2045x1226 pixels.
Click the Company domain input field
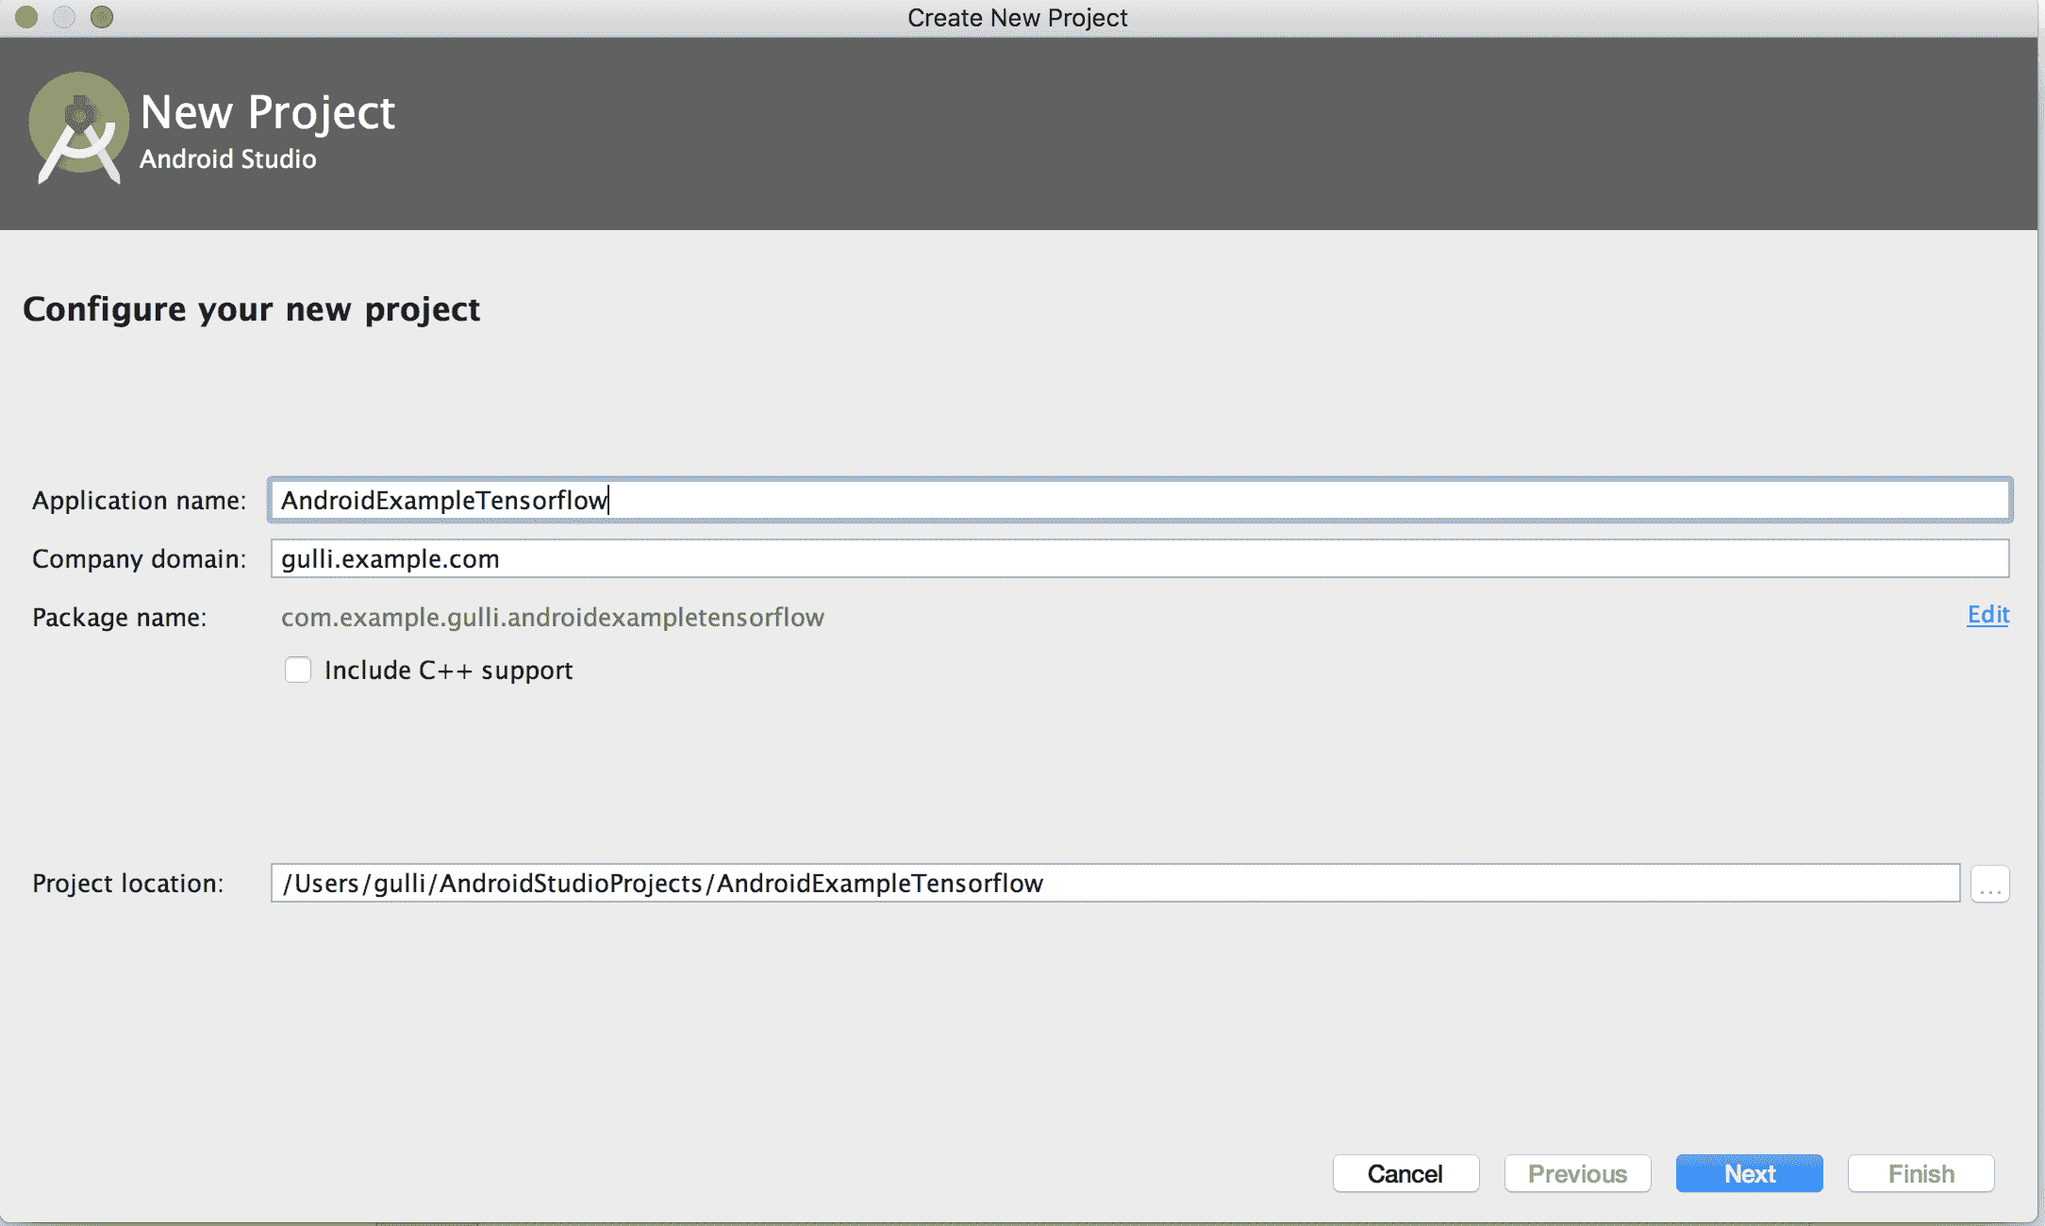(x=1140, y=558)
